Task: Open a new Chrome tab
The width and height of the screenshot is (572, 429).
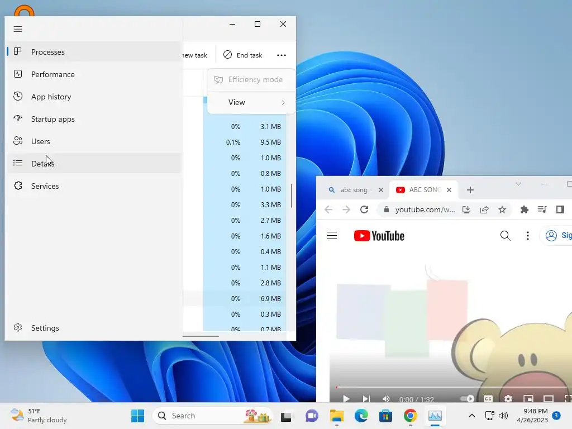Action: pos(470,190)
